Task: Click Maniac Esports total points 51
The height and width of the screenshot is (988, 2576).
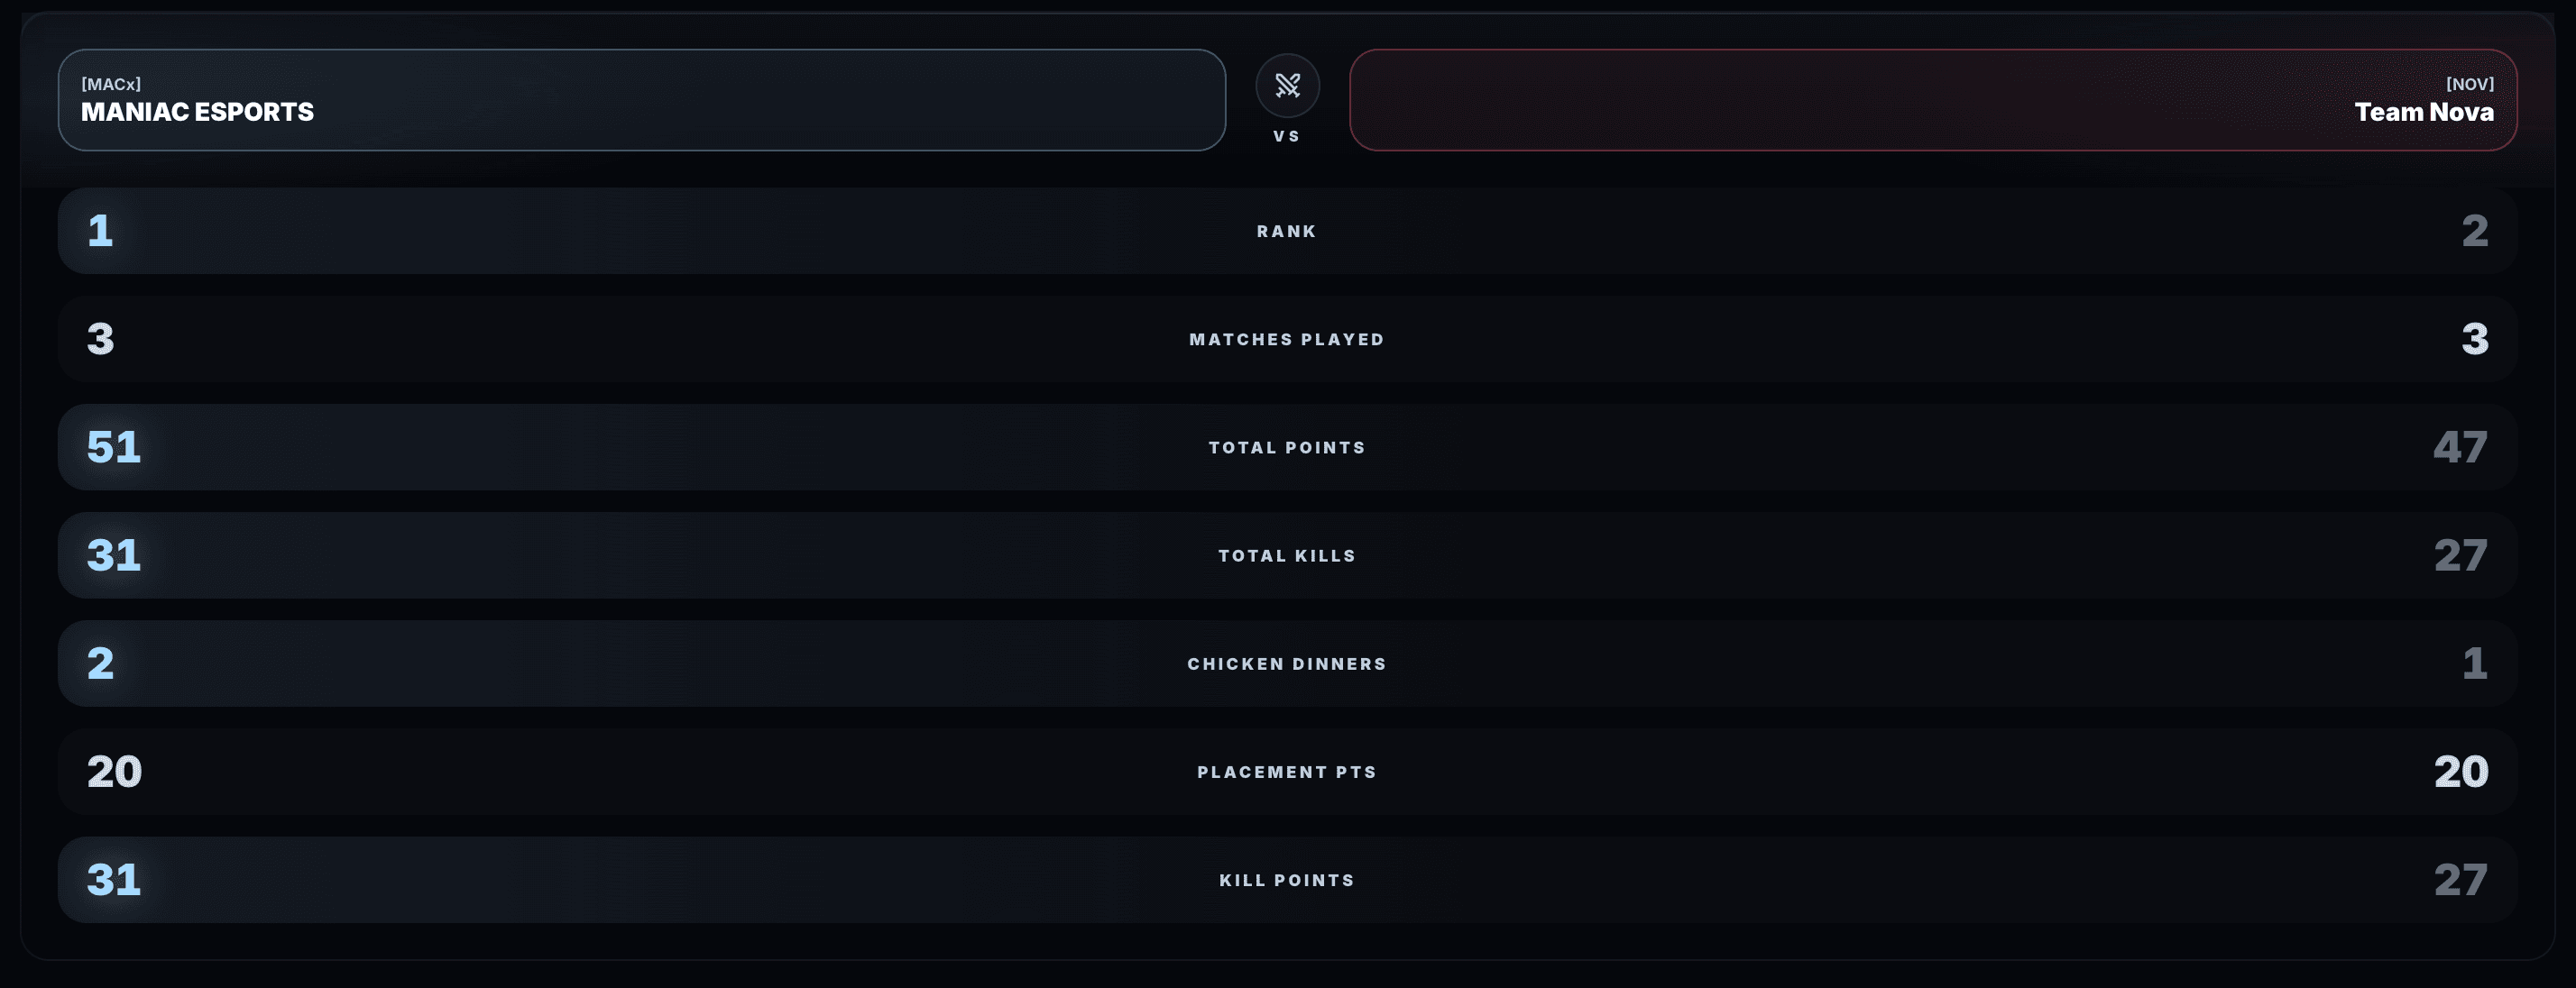Action: (x=114, y=446)
